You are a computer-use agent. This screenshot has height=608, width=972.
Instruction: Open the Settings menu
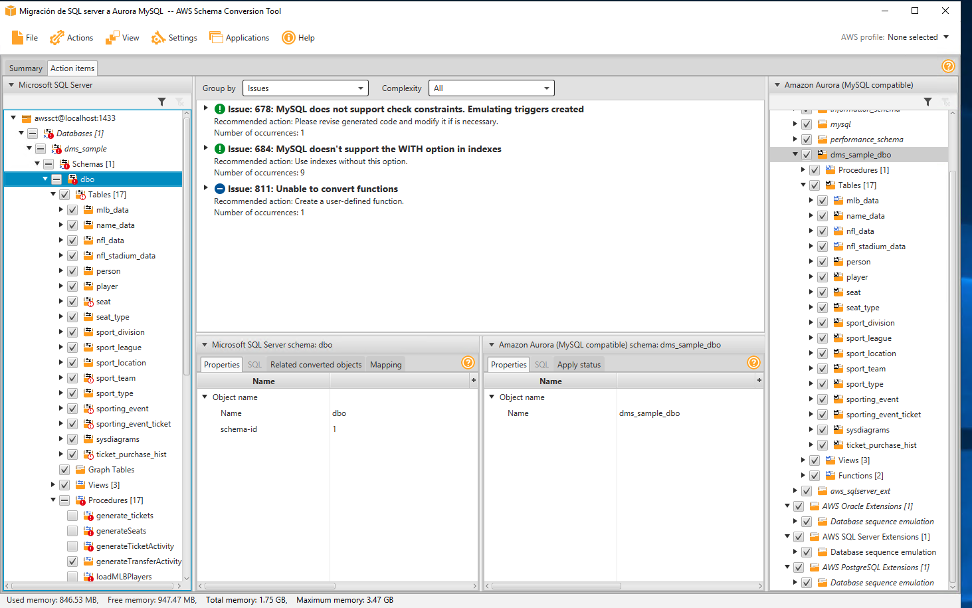[175, 38]
